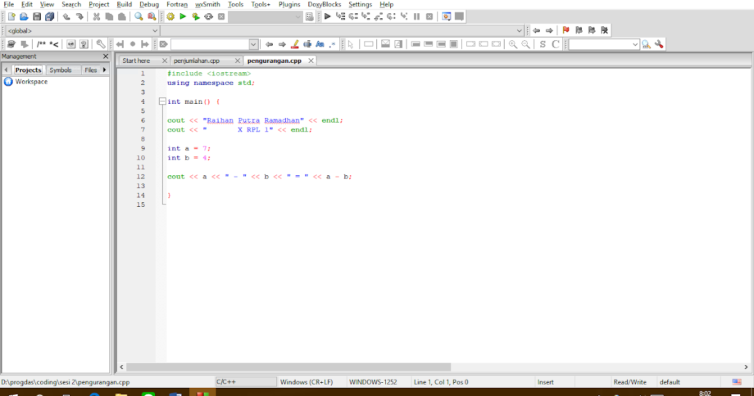754x396 pixels.
Task: Abort the current build
Action: (x=221, y=16)
